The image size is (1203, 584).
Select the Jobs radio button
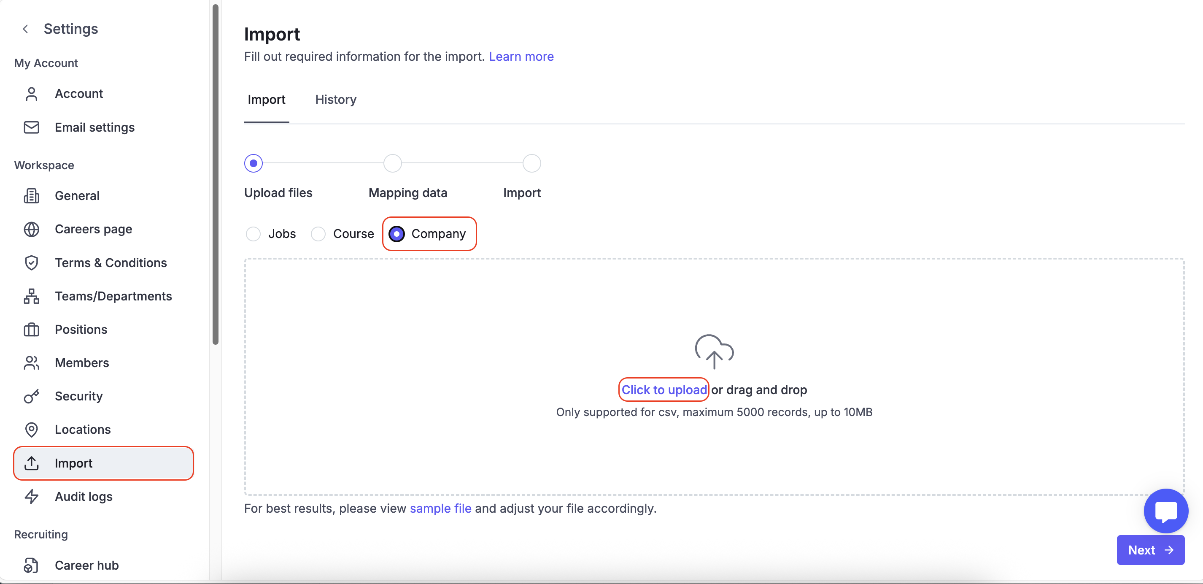(253, 234)
